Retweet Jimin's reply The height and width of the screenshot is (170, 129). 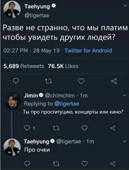coord(57,128)
